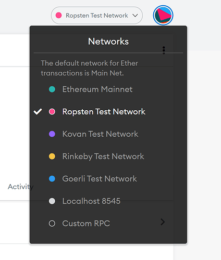
Task: Click the three-dot options icon
Action: point(164,50)
